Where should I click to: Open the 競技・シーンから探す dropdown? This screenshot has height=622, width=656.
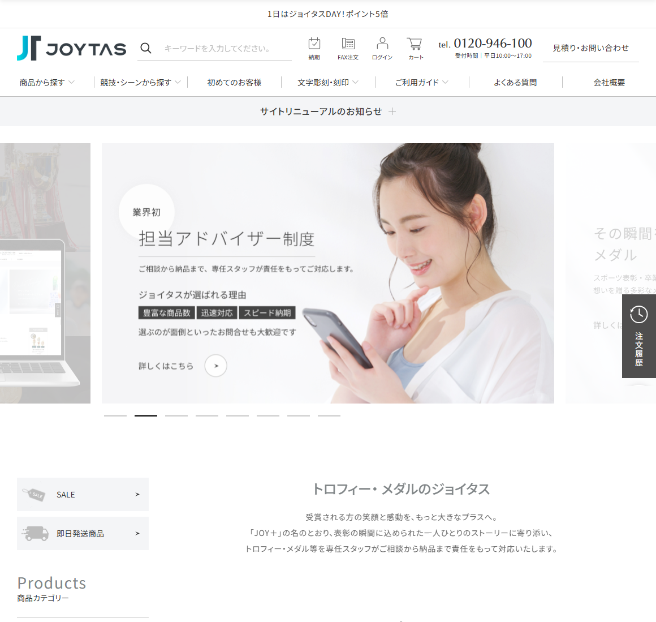[141, 83]
